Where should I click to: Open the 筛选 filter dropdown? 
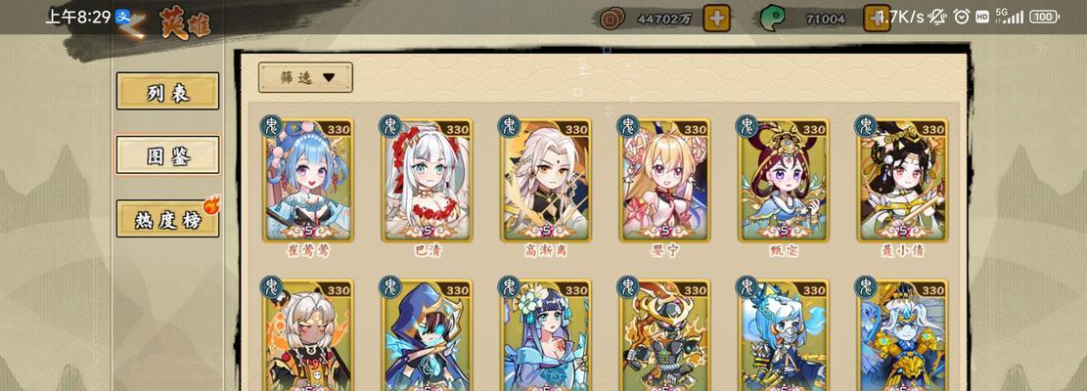(305, 77)
